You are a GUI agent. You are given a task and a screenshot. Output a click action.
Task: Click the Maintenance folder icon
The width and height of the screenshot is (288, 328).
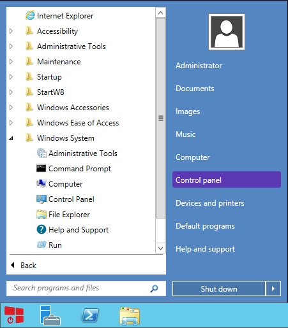29,62
